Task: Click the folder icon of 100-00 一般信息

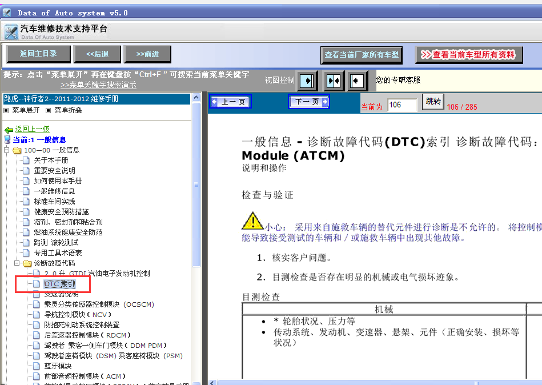Action: point(17,150)
